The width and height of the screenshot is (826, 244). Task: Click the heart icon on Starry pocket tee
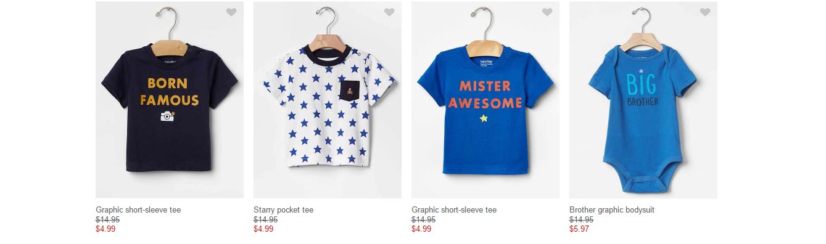389,12
